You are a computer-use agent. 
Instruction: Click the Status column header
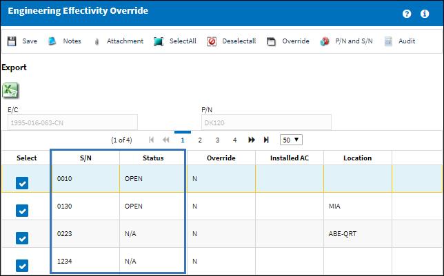153,158
